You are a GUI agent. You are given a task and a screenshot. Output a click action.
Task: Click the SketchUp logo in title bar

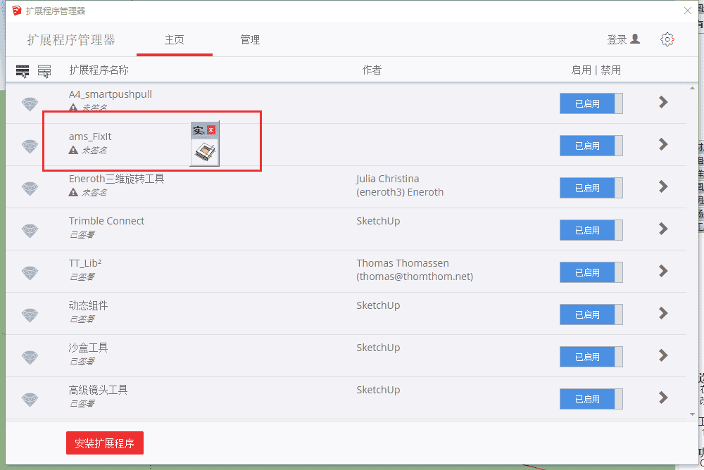17,11
